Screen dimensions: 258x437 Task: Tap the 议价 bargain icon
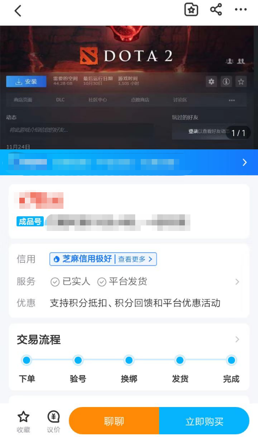(x=53, y=417)
